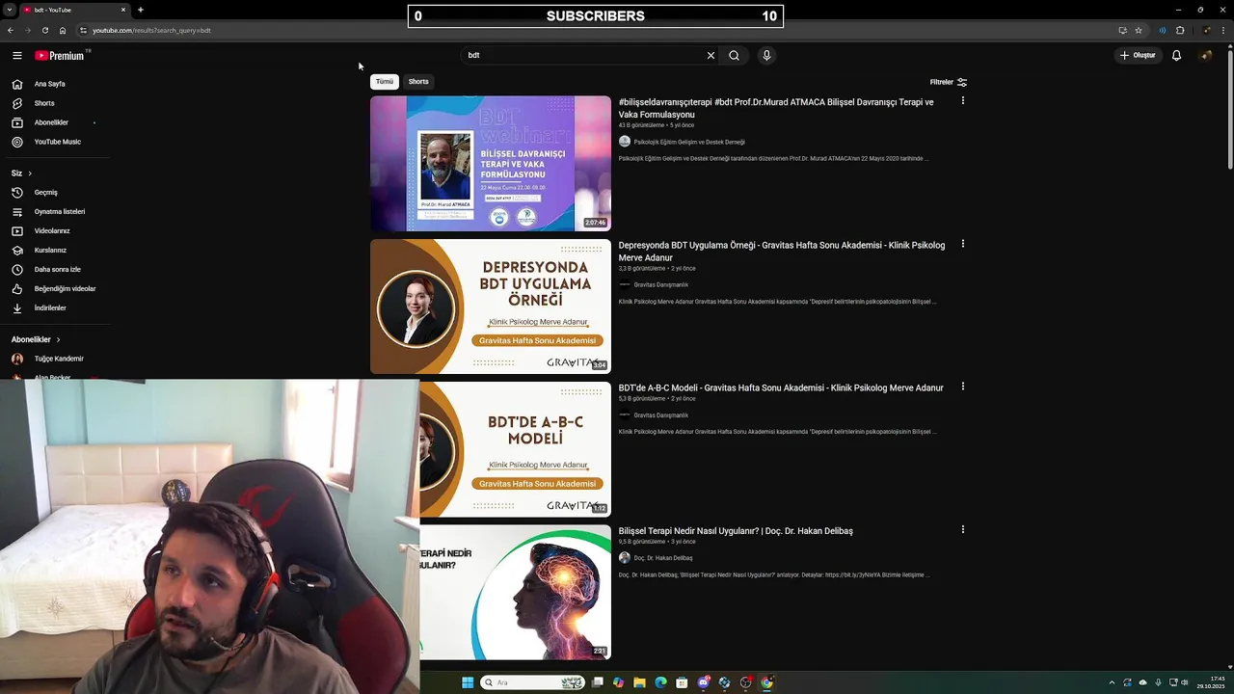Open Bilişsel Terapi Nedir Nasıl Uygulanır title

point(736,531)
